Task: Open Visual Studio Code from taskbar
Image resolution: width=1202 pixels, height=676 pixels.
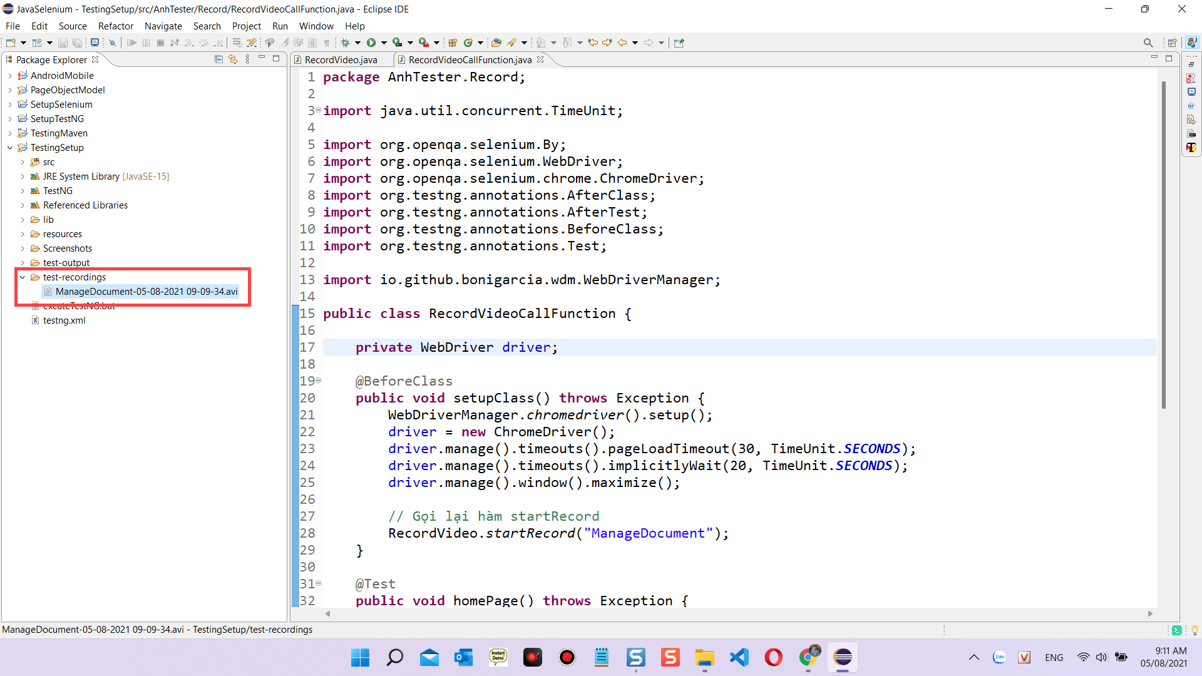Action: point(739,657)
